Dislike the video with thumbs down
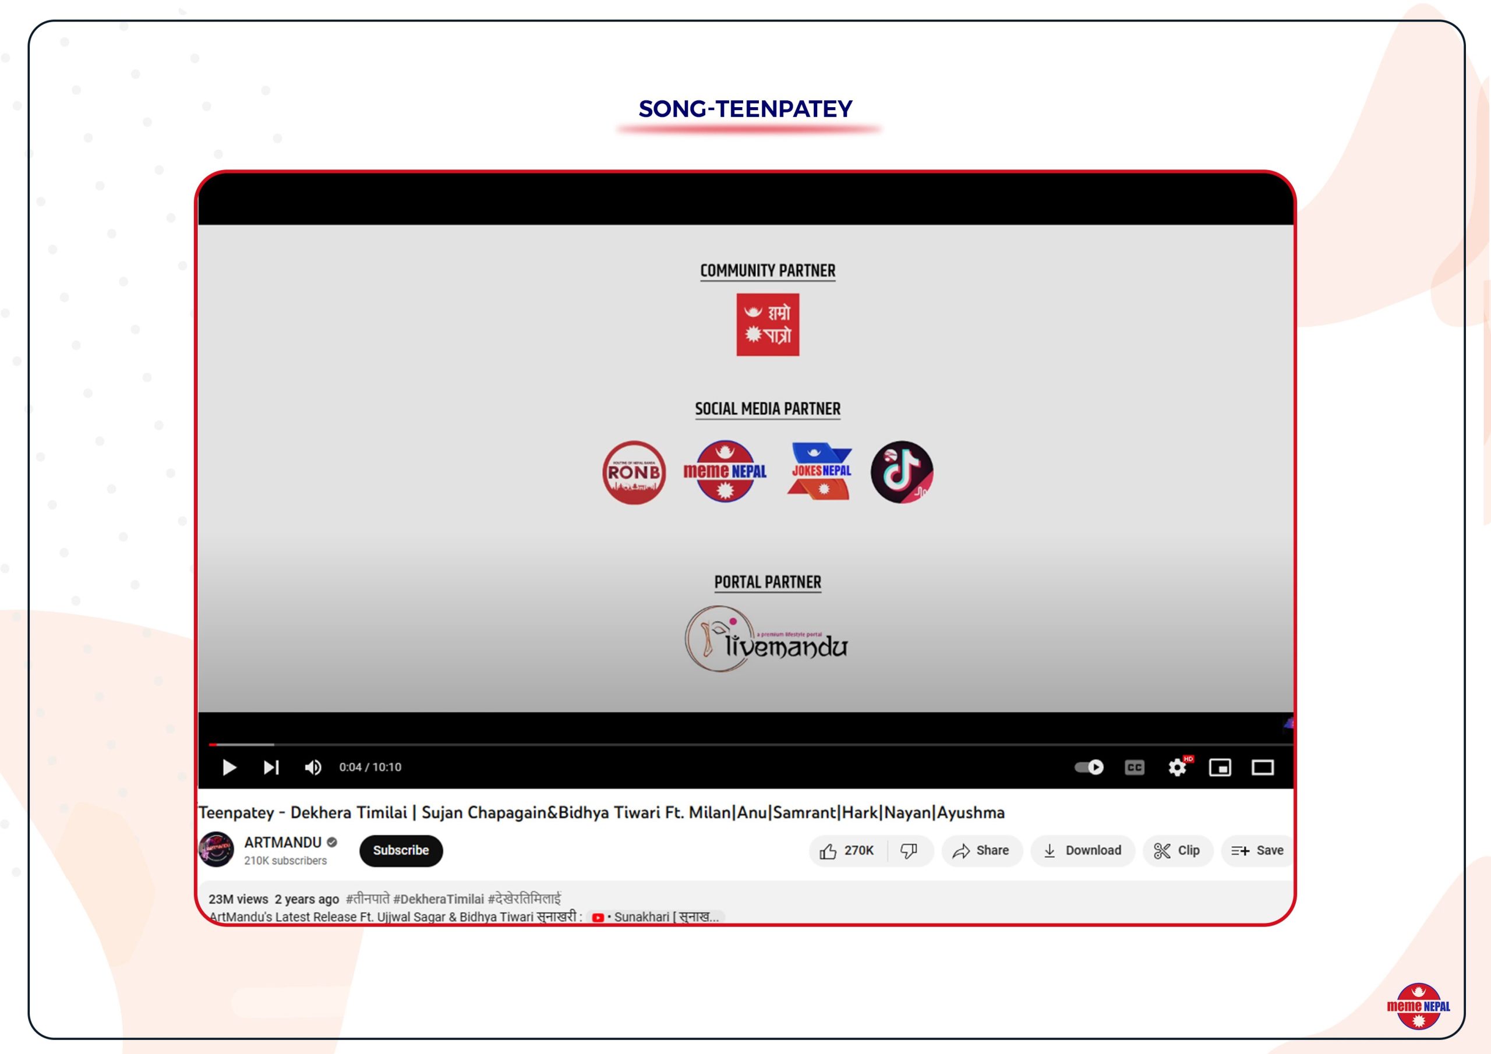This screenshot has width=1491, height=1054. pos(909,851)
